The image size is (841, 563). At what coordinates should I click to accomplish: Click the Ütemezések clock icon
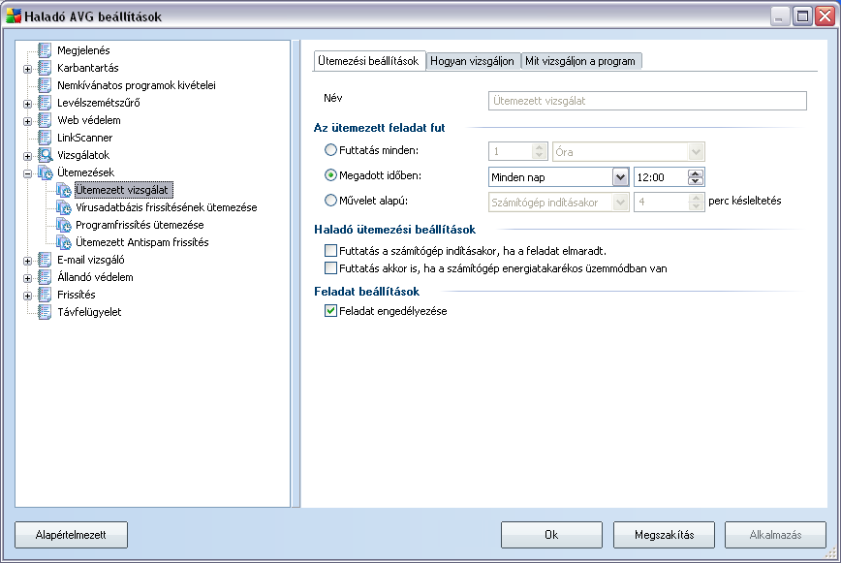[x=45, y=172]
